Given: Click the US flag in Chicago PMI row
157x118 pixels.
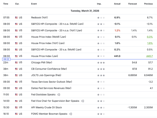Looking at the screenshot, I should coord(17,62).
